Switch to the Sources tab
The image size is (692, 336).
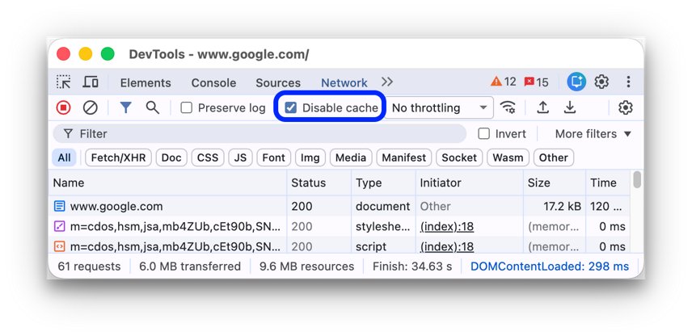pos(278,83)
